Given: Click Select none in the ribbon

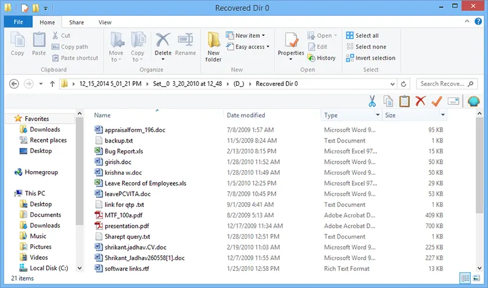Looking at the screenshot, I should pyautogui.click(x=366, y=47).
